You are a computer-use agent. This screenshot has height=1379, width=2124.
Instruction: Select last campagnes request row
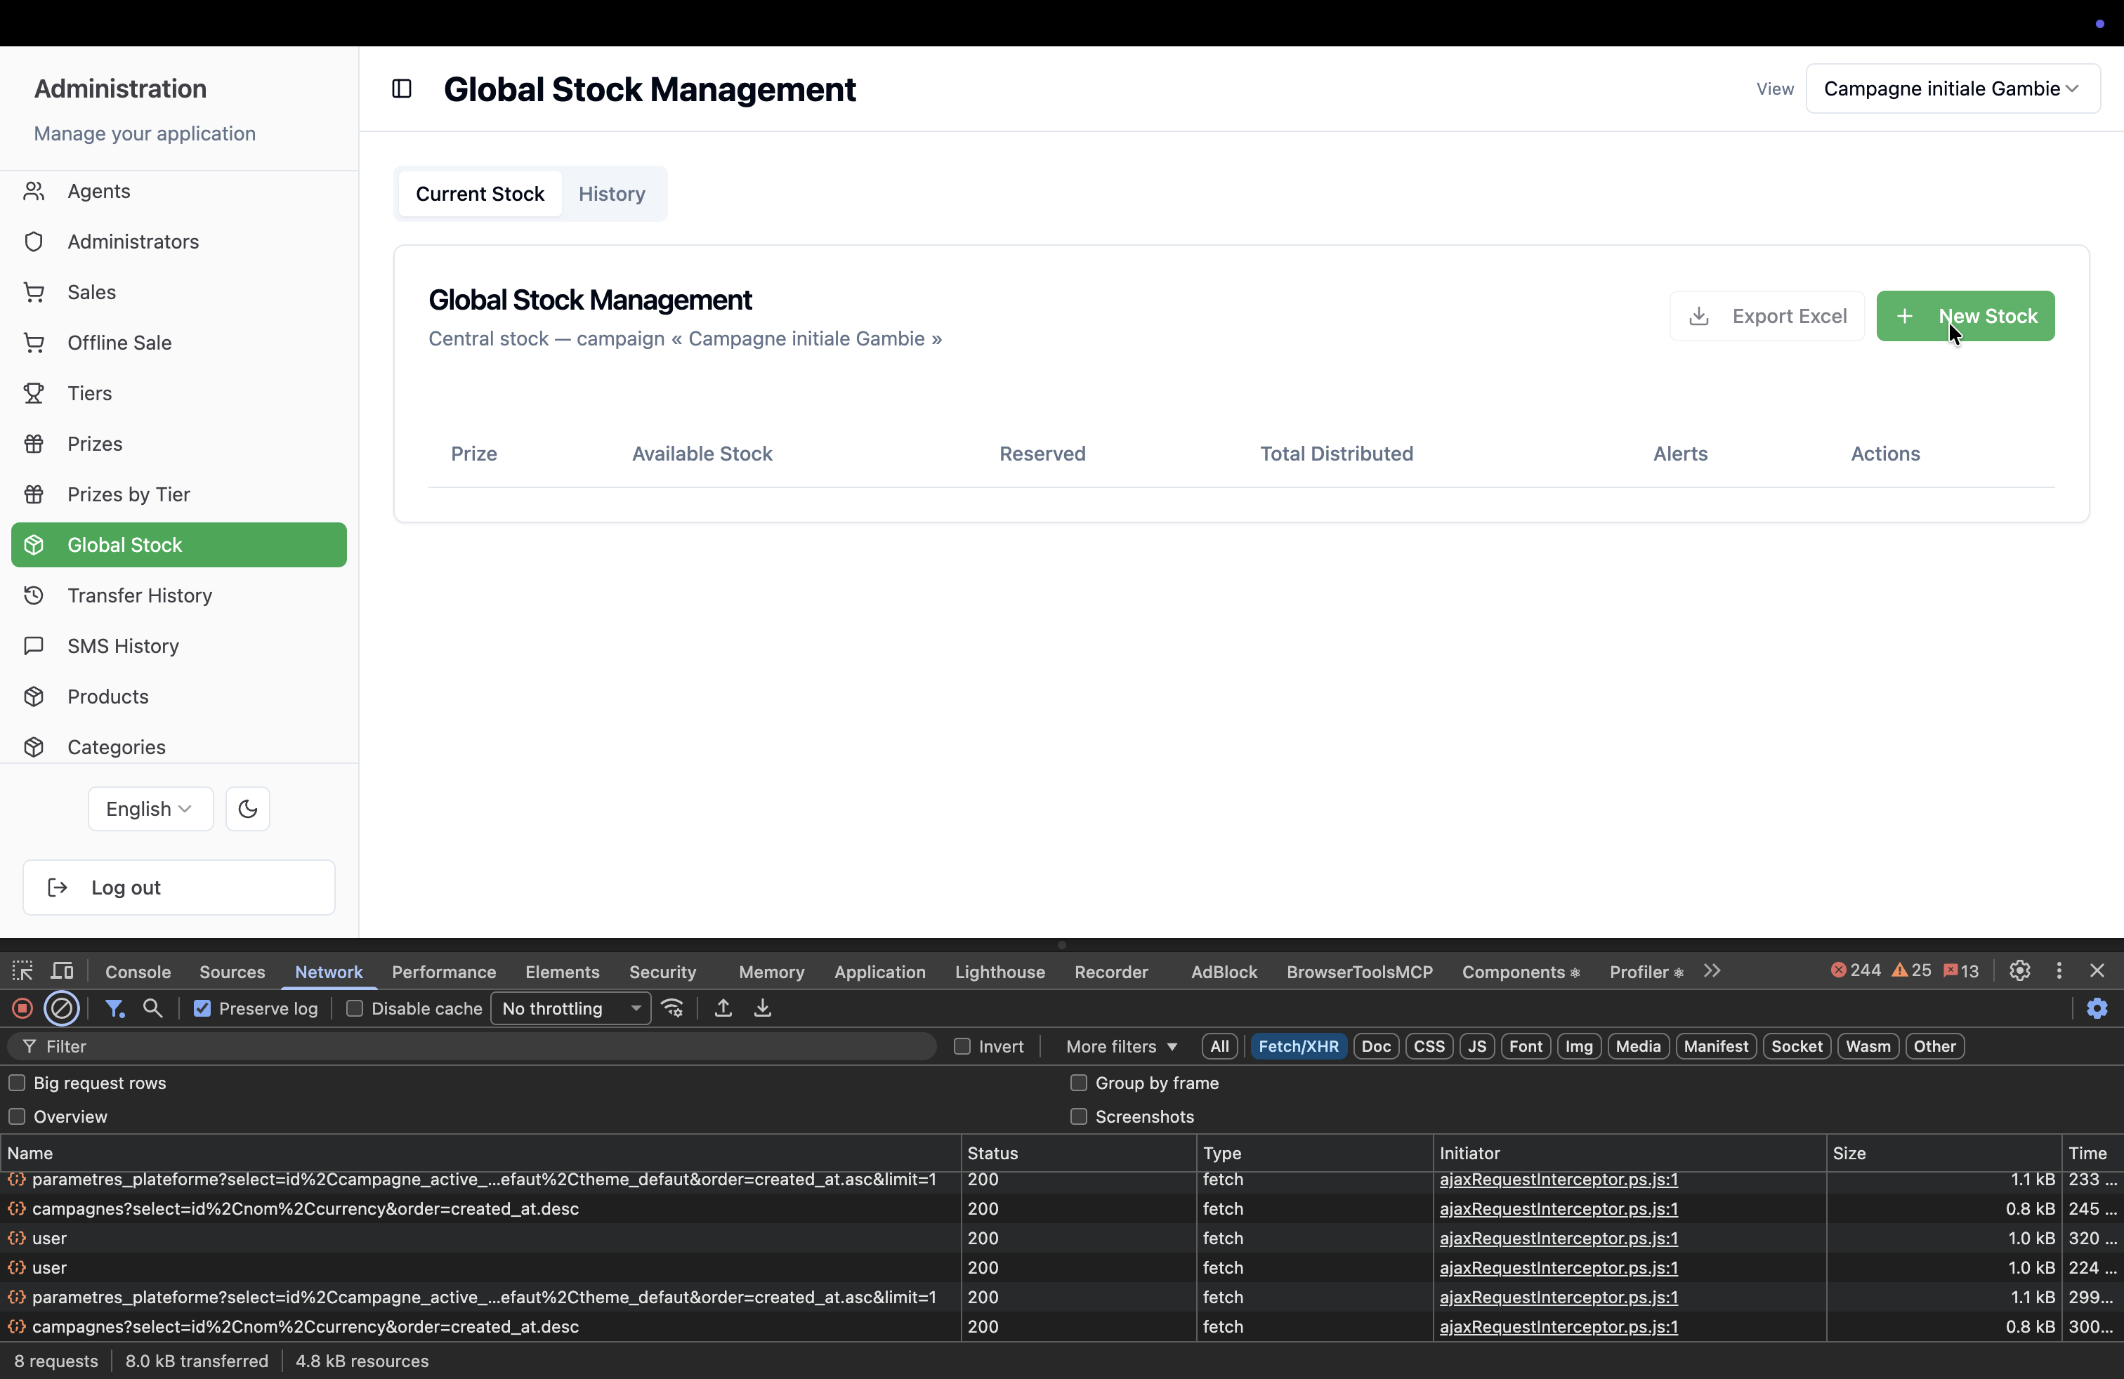click(x=1062, y=1326)
